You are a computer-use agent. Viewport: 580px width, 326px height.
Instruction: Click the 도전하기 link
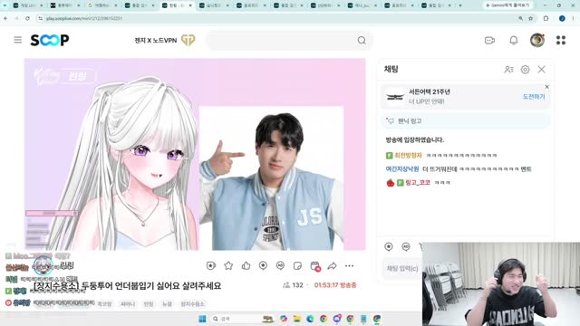tap(534, 97)
